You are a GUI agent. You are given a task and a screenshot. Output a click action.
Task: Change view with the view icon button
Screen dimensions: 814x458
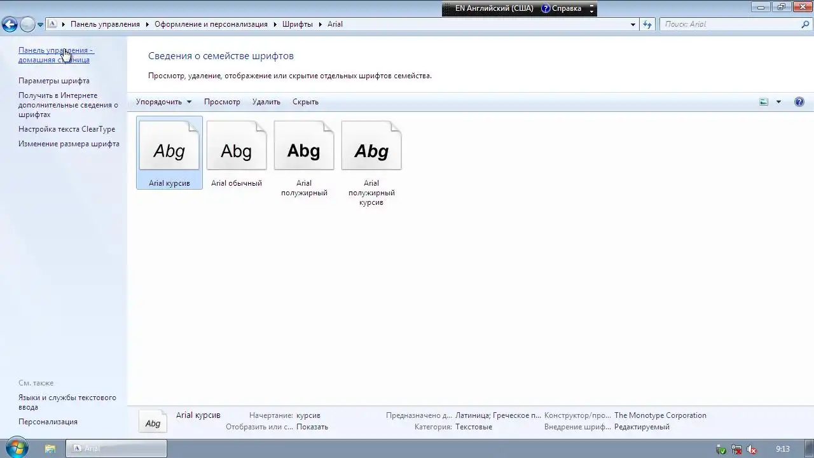[764, 102]
